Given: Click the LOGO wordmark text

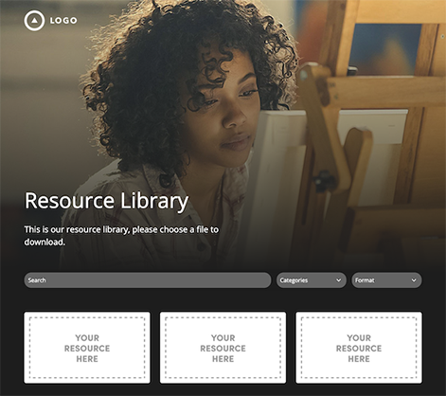Looking at the screenshot, I should 63,21.
